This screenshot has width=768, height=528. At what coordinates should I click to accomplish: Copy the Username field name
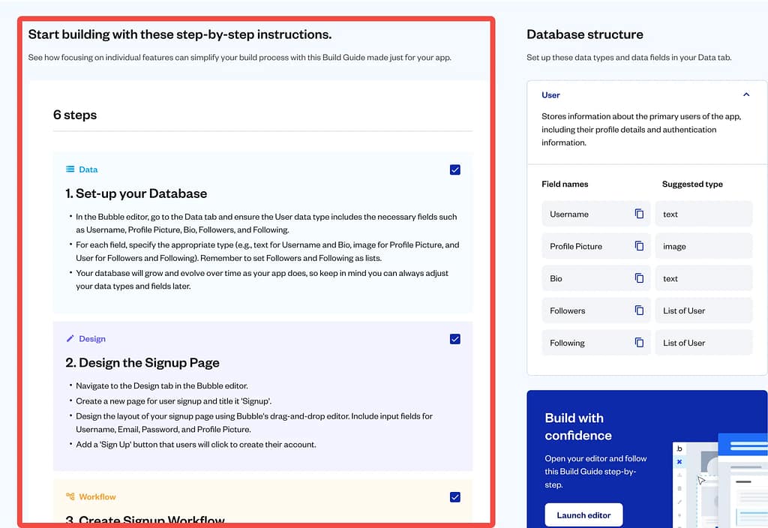pyautogui.click(x=639, y=214)
